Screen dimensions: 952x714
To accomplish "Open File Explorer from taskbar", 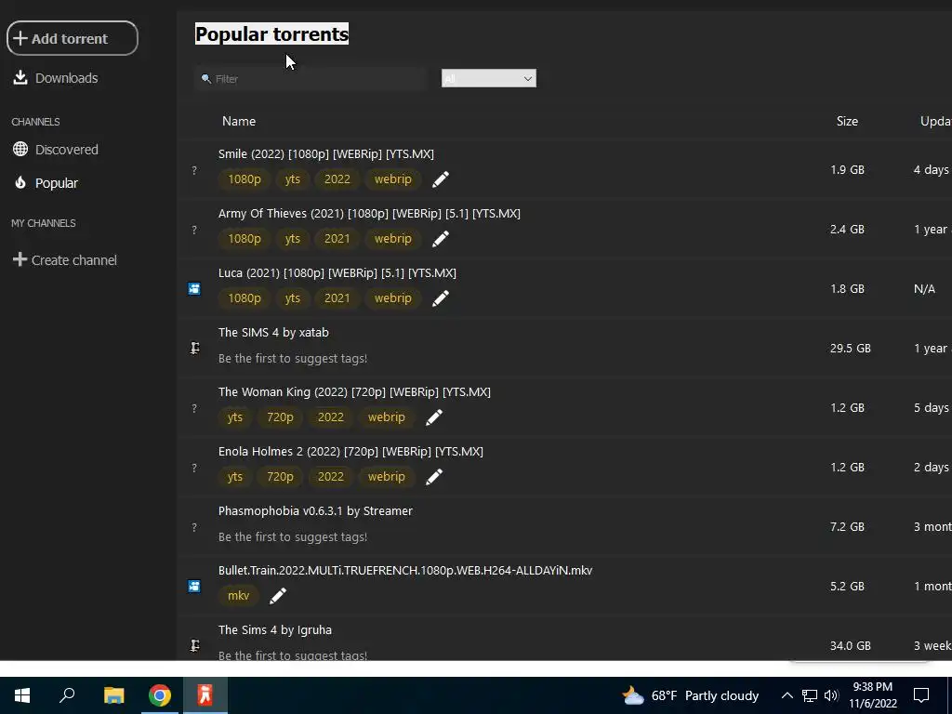I will point(113,695).
